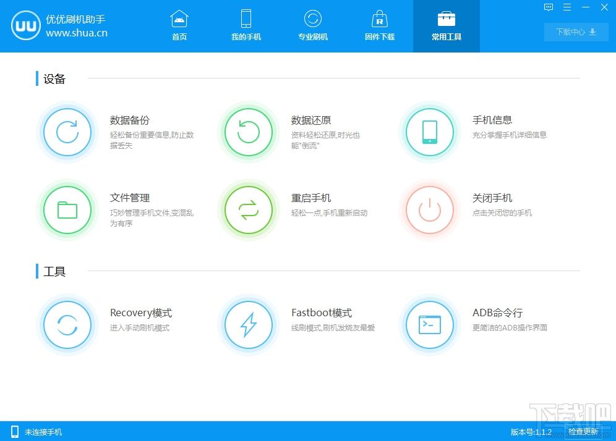Click the 手机信息 phone icon
The height and width of the screenshot is (441, 616).
tap(430, 132)
